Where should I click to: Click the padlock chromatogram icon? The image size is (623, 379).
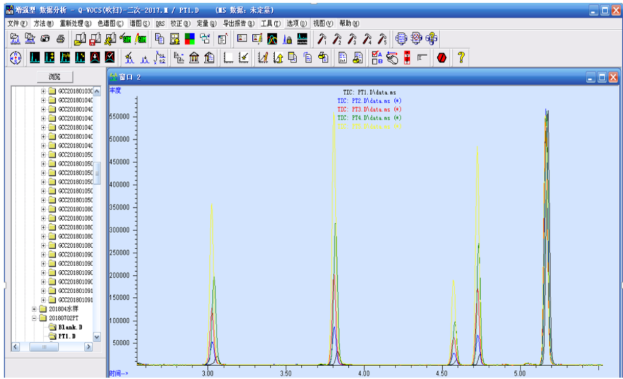(x=288, y=39)
